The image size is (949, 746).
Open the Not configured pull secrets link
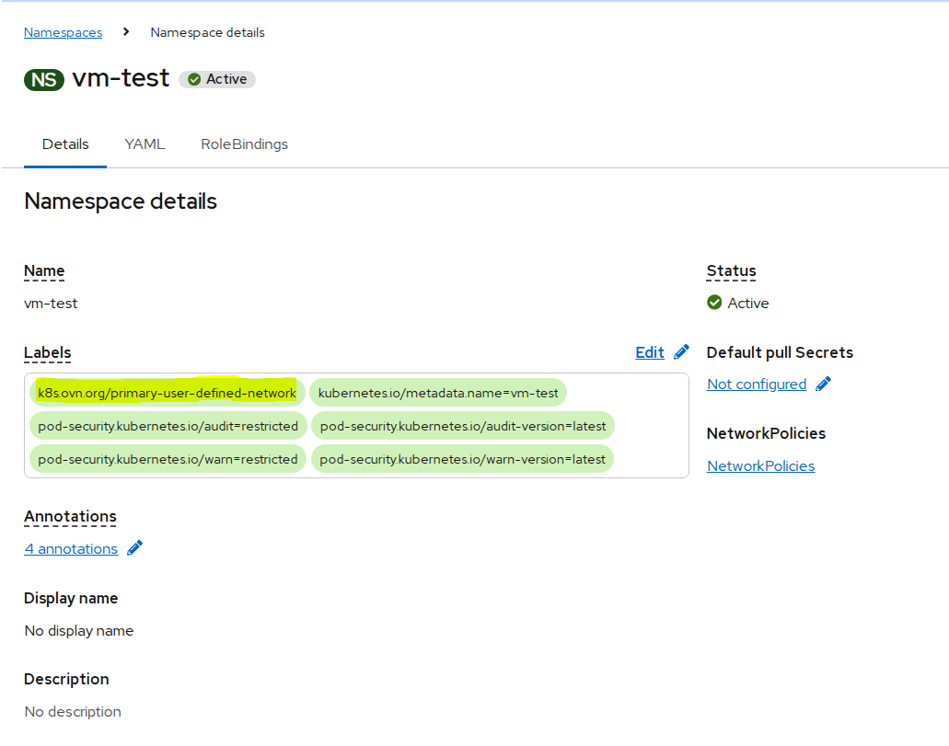point(756,384)
